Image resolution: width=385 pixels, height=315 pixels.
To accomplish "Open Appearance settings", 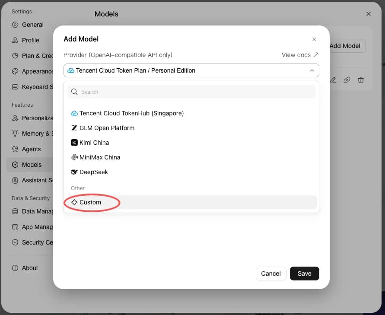I will (29, 71).
